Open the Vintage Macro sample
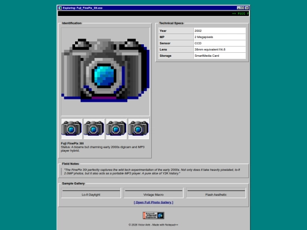The height and width of the screenshot is (230, 307). 153,193
